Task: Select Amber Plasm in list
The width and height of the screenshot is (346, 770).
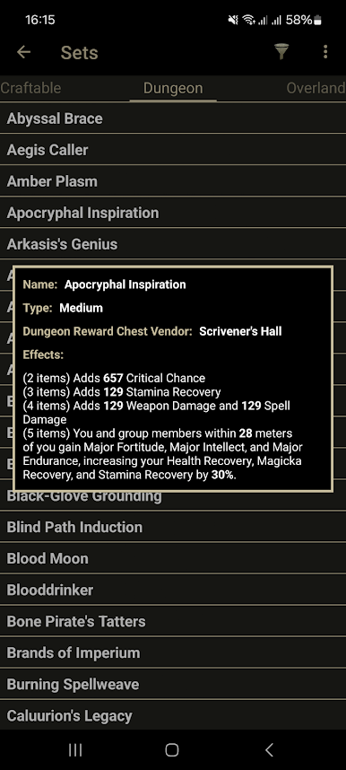Action: pyautogui.click(x=173, y=181)
